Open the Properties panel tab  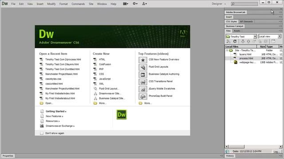coord(8,156)
